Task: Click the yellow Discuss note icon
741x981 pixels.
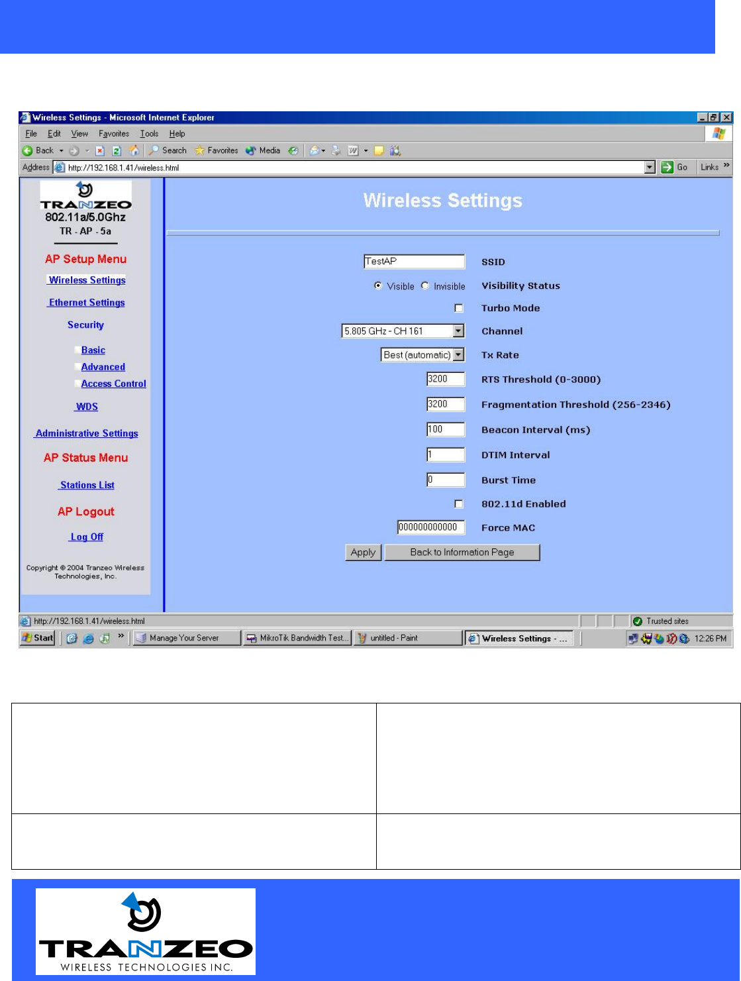Action: tap(379, 151)
